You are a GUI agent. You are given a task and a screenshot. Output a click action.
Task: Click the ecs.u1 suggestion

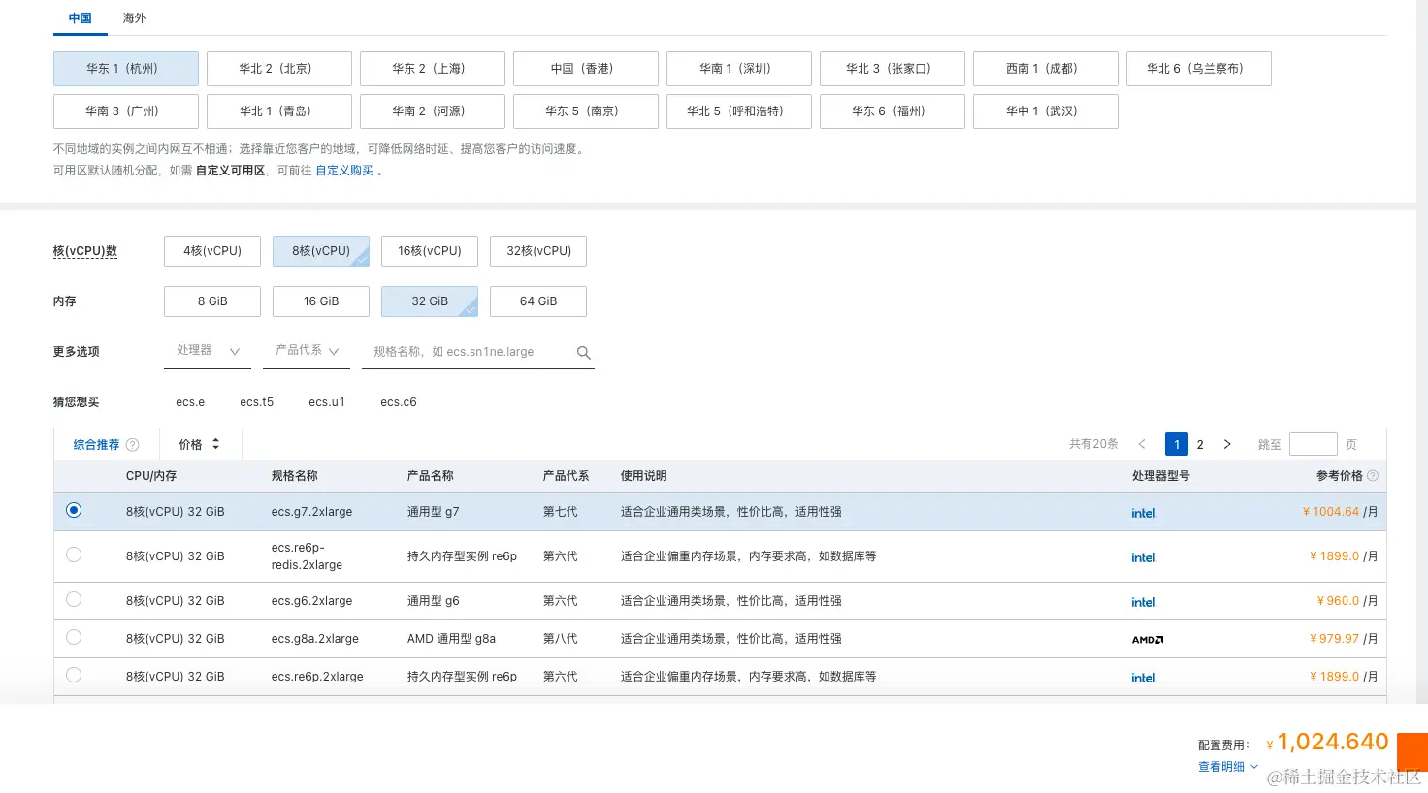pos(327,402)
